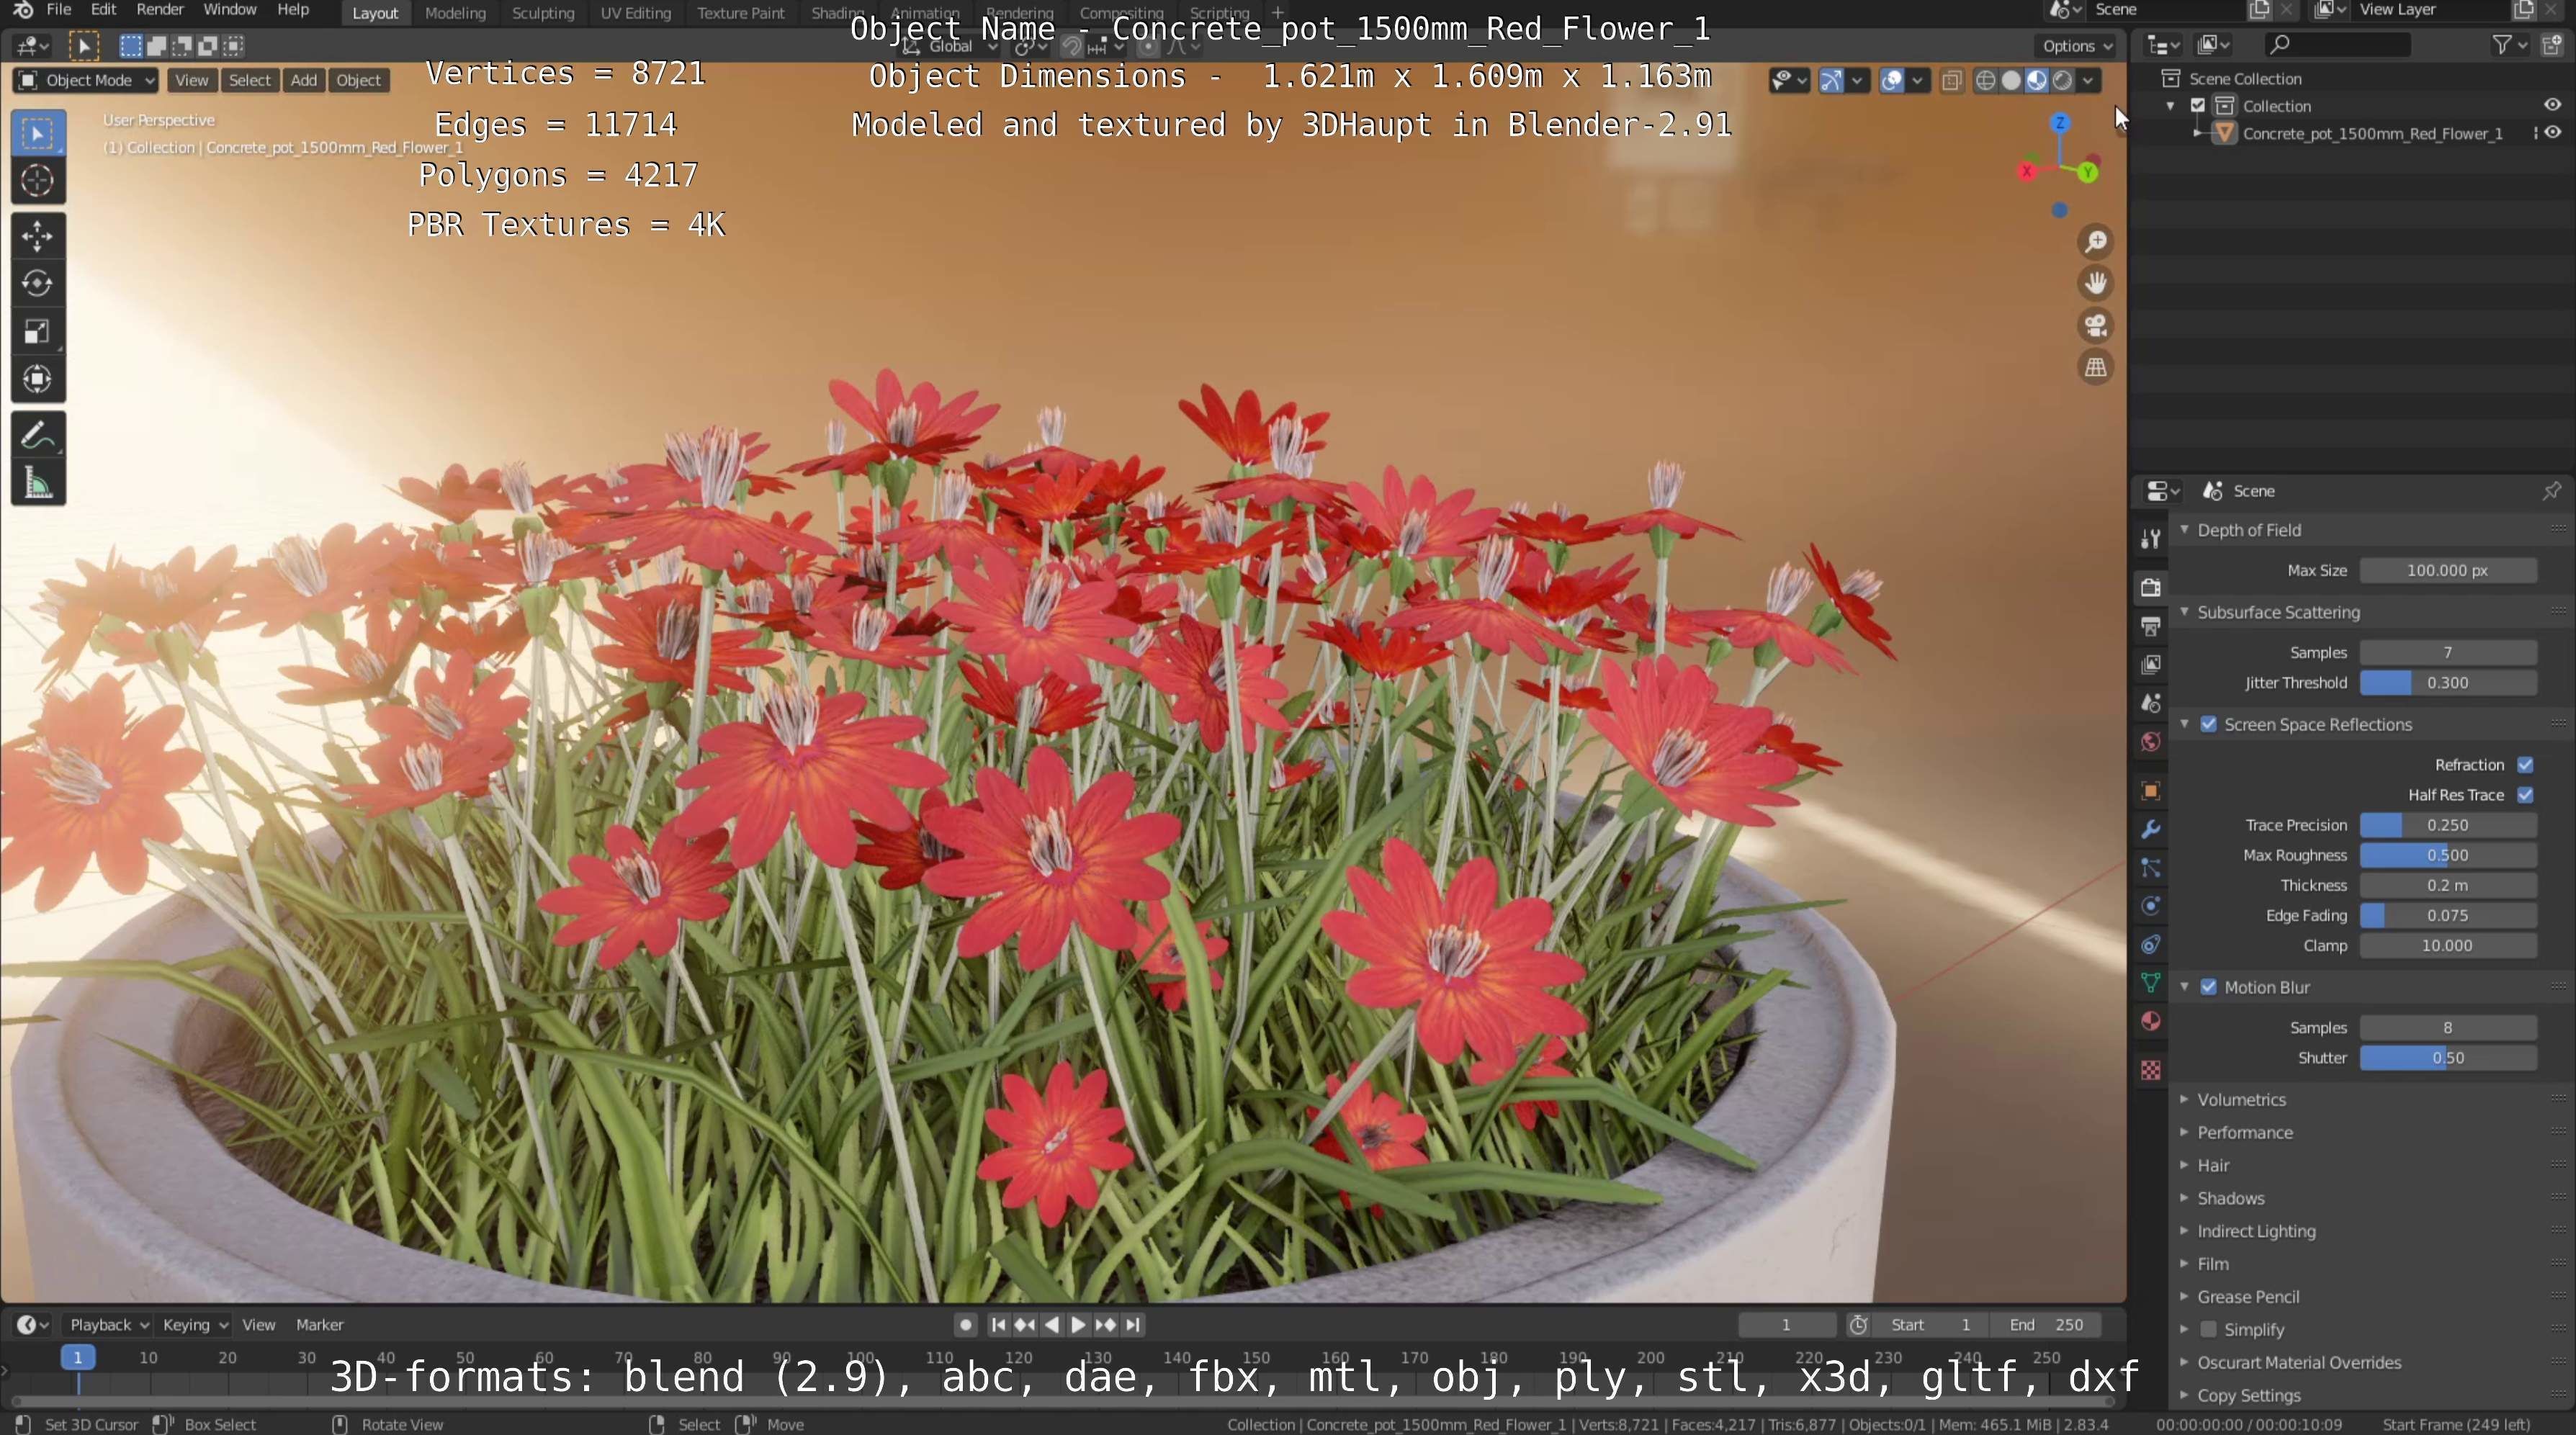Open the Modifier properties wrench tab
This screenshot has height=1435, width=2576.
pos(2151,829)
